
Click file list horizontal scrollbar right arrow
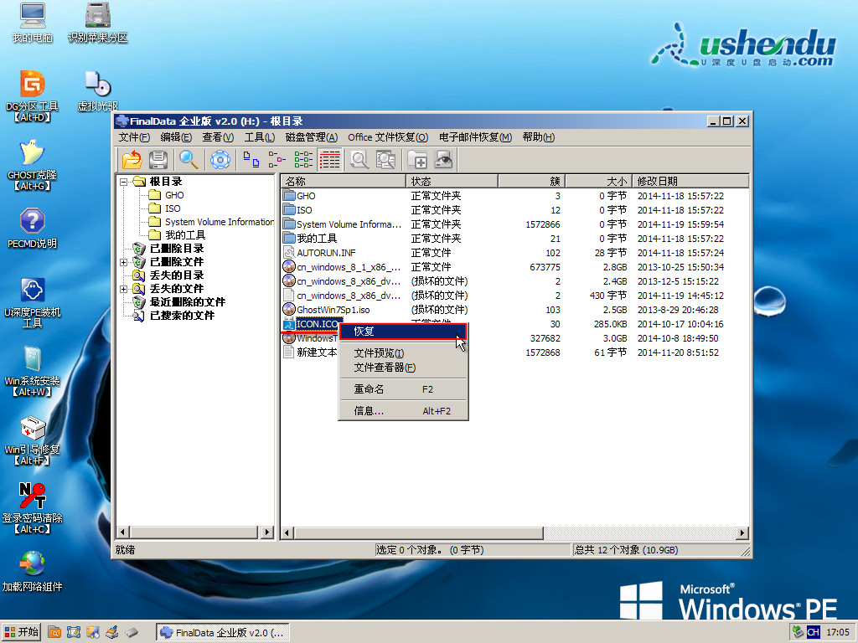742,533
